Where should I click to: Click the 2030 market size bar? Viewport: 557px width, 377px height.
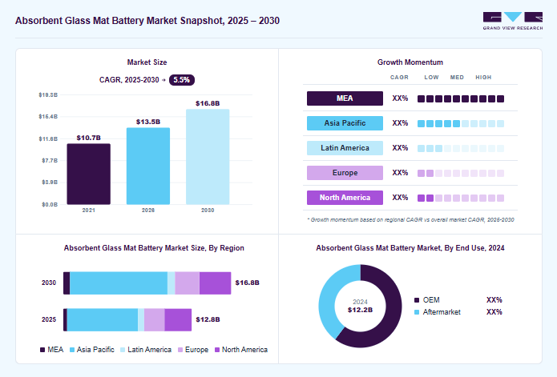pyautogui.click(x=208, y=157)
